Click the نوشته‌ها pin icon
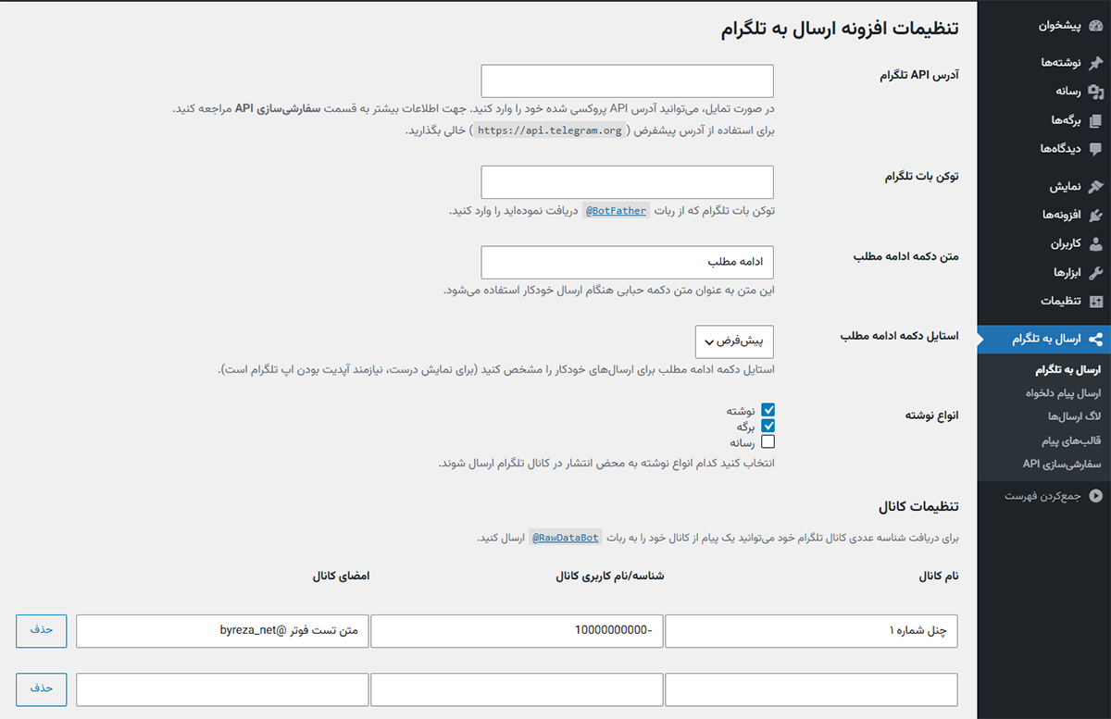The image size is (1111, 719). coord(1095,63)
